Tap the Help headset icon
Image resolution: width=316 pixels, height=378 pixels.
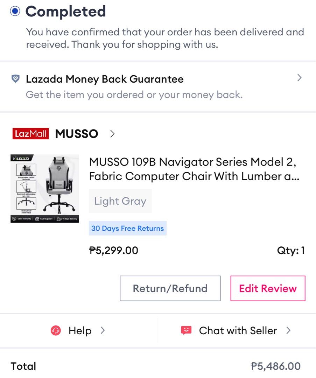(x=56, y=330)
